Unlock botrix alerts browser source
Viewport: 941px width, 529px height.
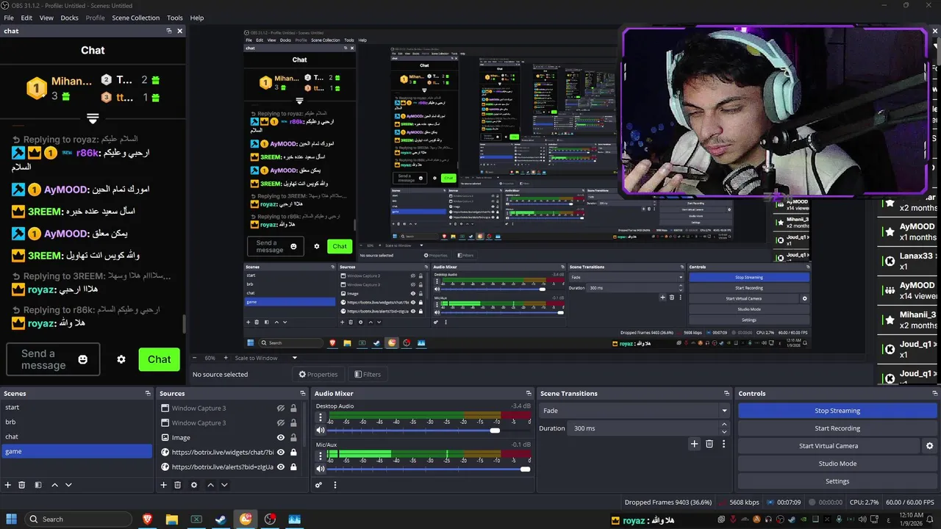[x=293, y=467]
